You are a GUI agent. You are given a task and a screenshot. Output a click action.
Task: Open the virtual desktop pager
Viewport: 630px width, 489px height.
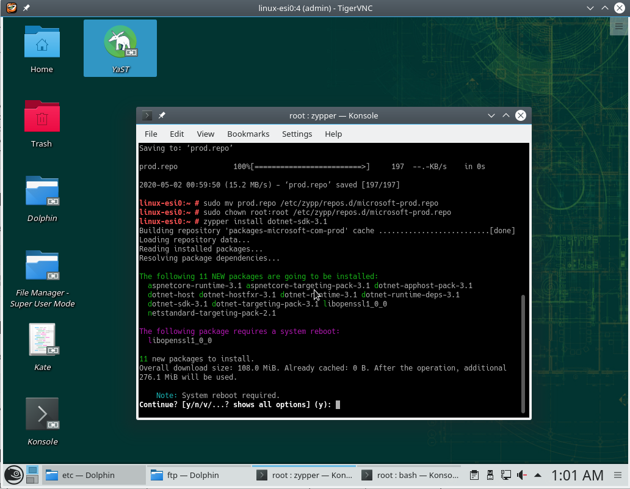pyautogui.click(x=32, y=475)
